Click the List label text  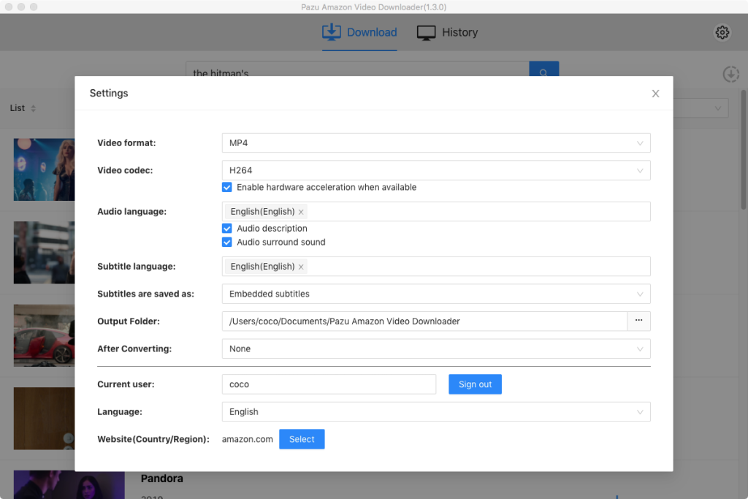pos(18,108)
